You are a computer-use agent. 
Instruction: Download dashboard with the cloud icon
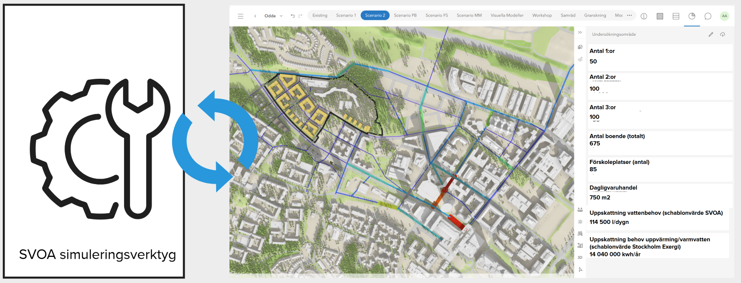(723, 34)
